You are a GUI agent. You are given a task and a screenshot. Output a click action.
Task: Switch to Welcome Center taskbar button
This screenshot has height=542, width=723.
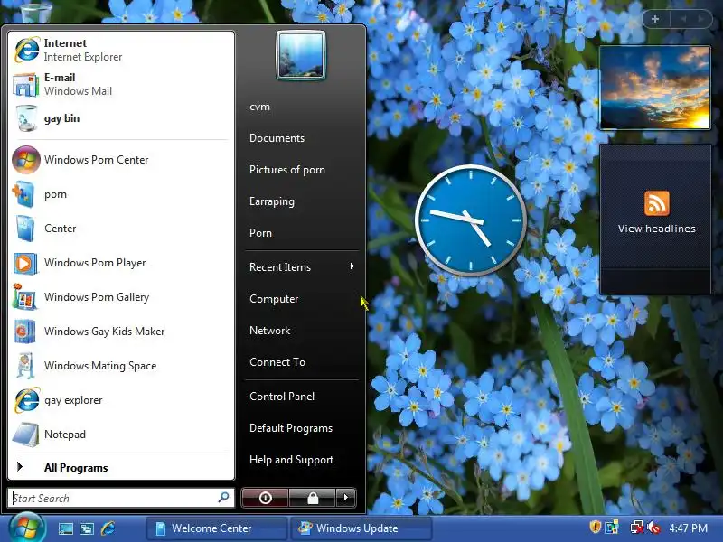216,528
